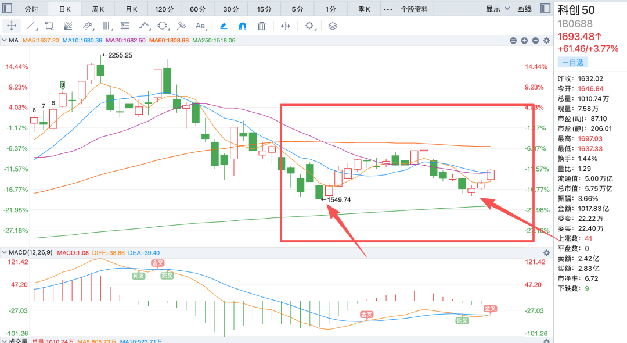Collapse the MA indicator chevron

(x=5, y=40)
